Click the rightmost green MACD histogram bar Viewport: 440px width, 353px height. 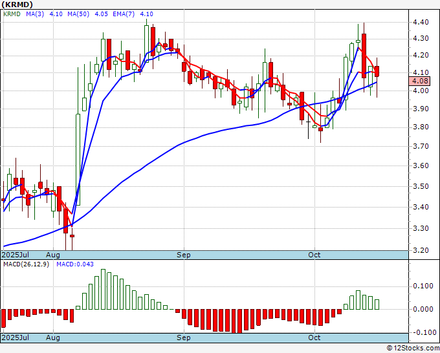click(377, 305)
